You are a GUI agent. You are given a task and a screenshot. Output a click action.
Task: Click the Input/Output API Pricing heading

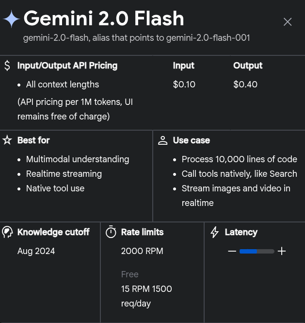[67, 66]
